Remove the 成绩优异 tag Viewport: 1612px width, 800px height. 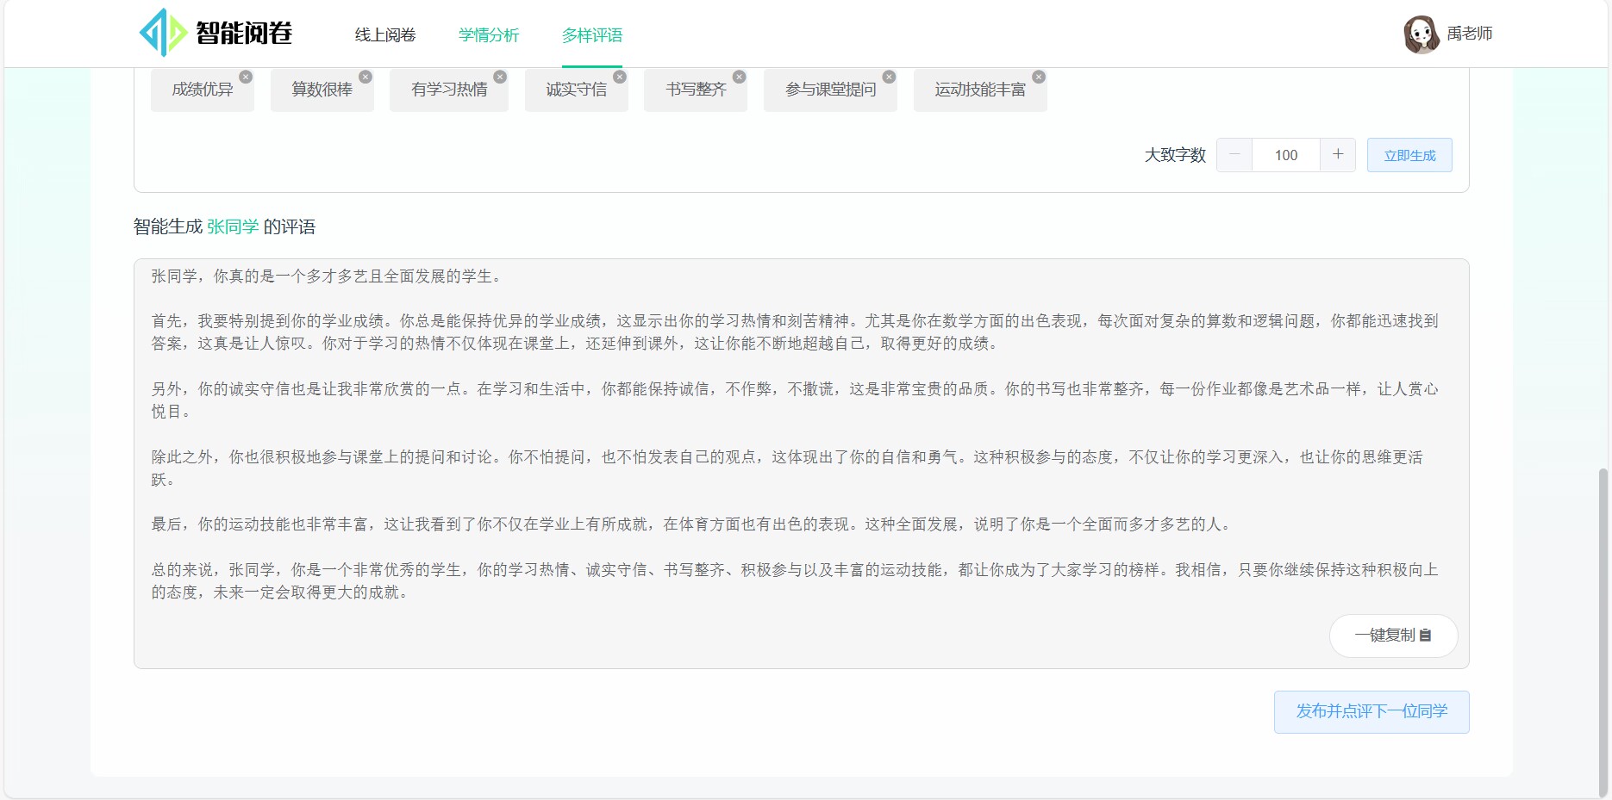click(x=247, y=76)
